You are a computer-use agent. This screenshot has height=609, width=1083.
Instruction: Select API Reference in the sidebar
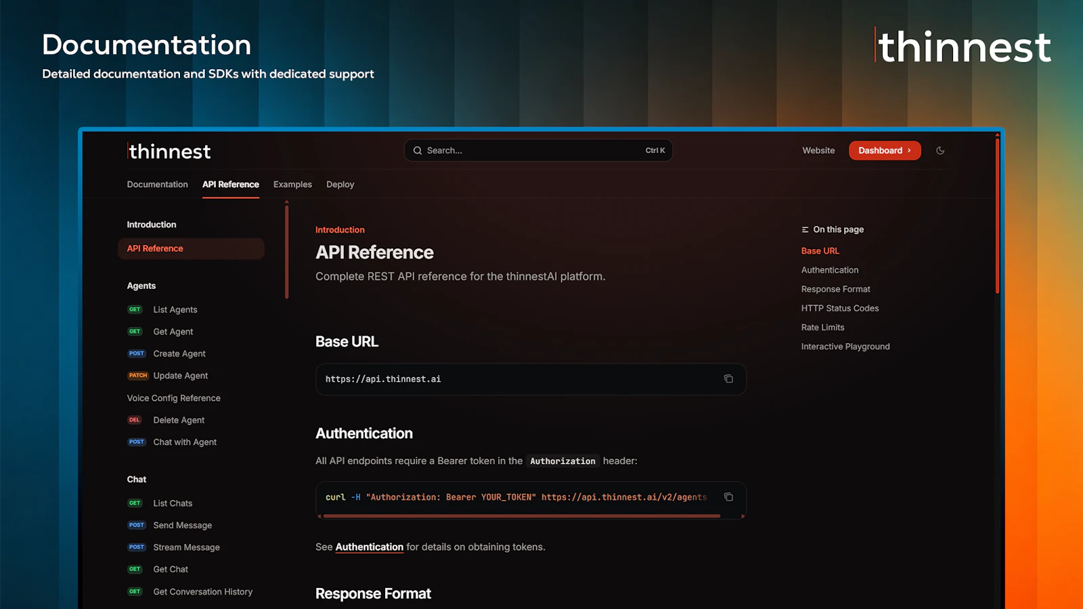tap(191, 248)
